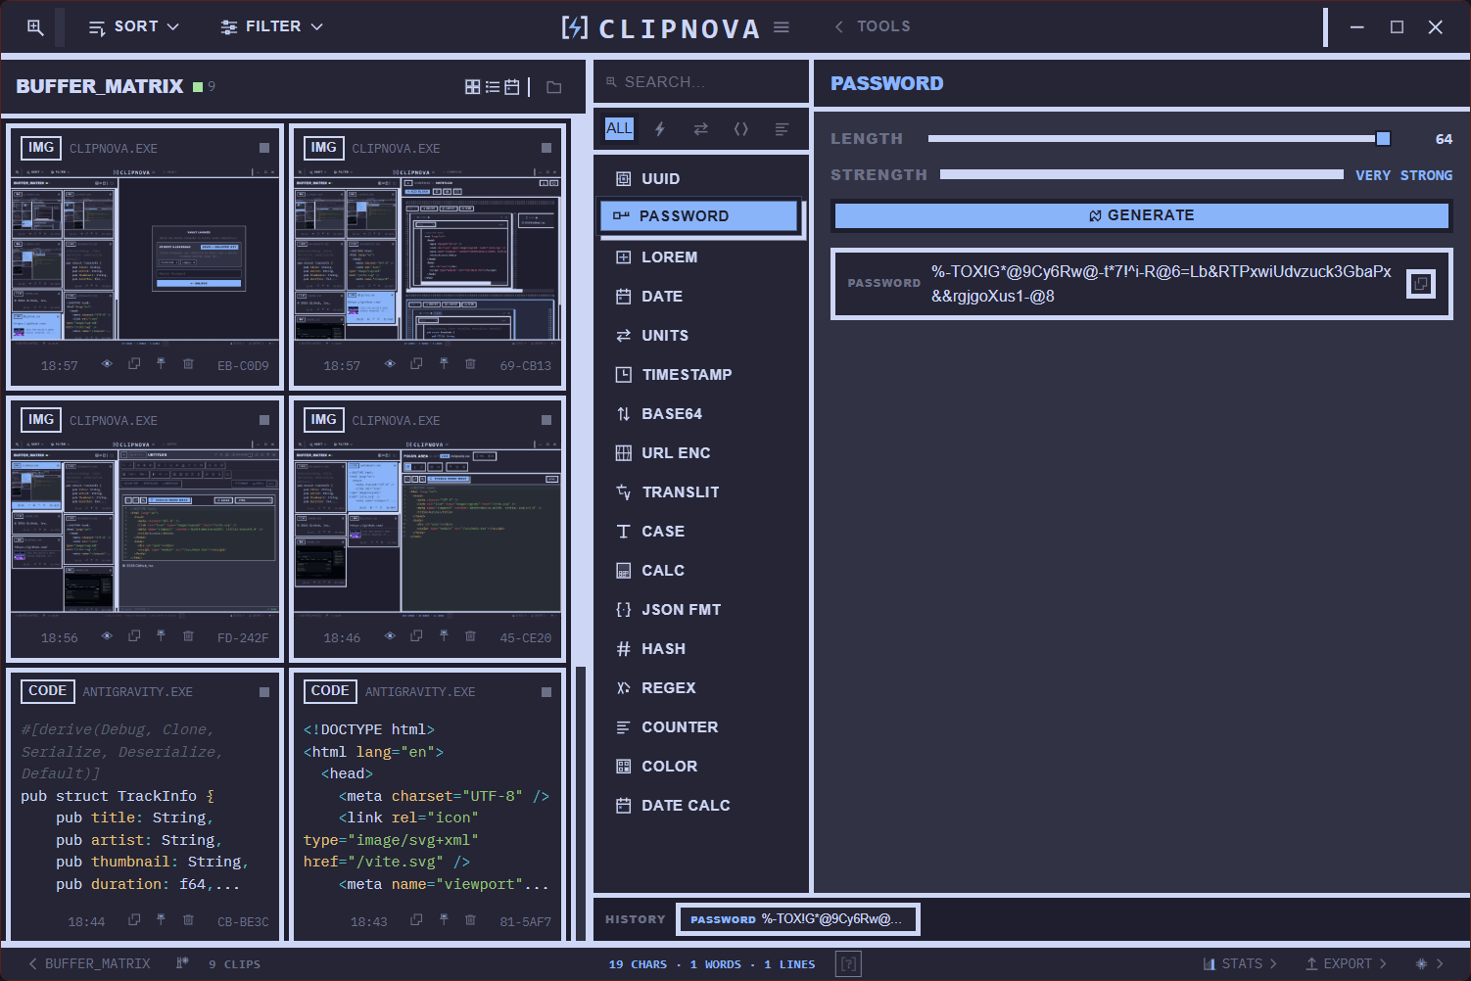Viewport: 1471px width, 981px height.
Task: Open the URL ENC tool
Action: click(x=701, y=452)
